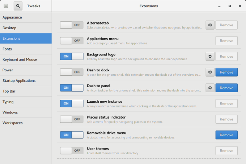Maximize the Tweaks window
The height and width of the screenshot is (164, 246).
click(x=230, y=6)
